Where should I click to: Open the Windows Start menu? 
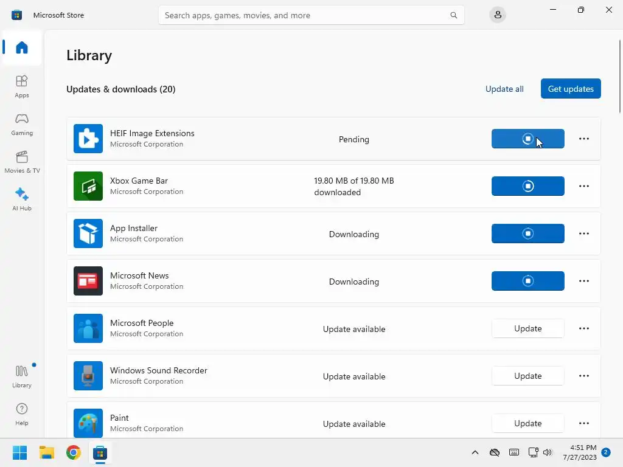tap(19, 452)
